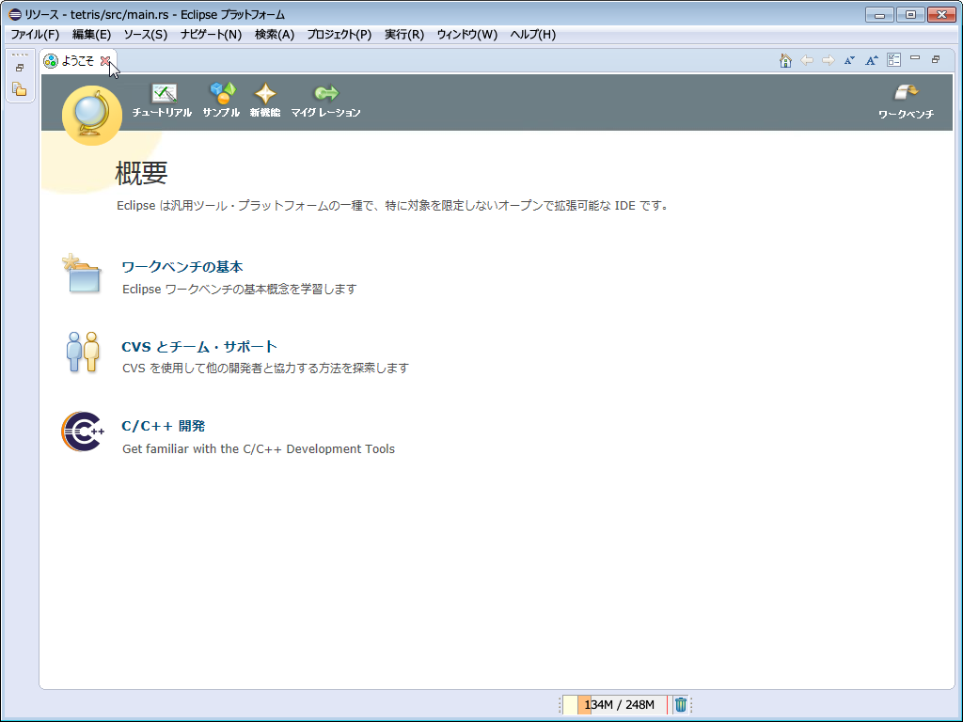Image resolution: width=963 pixels, height=722 pixels.
Task: Click the globe overview icon
Action: click(91, 115)
